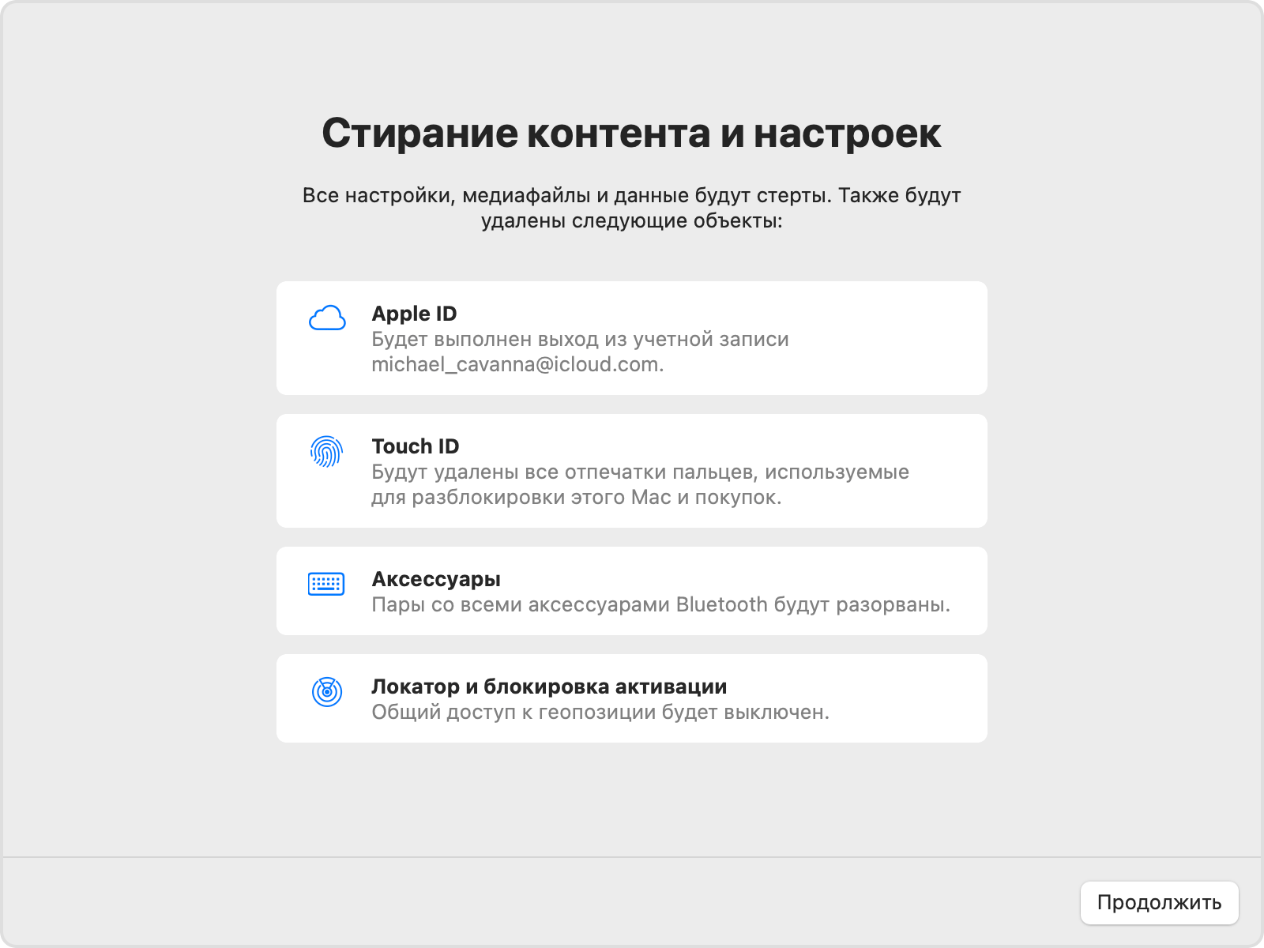Image resolution: width=1264 pixels, height=948 pixels.
Task: Click the Touch ID fingerprint icon
Action: click(x=327, y=452)
